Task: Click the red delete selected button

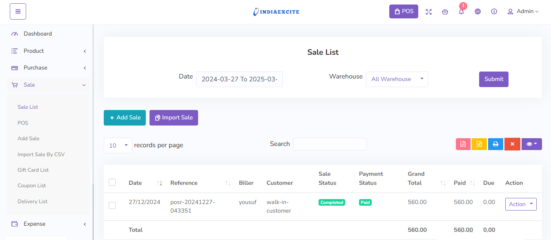Action: (512, 144)
